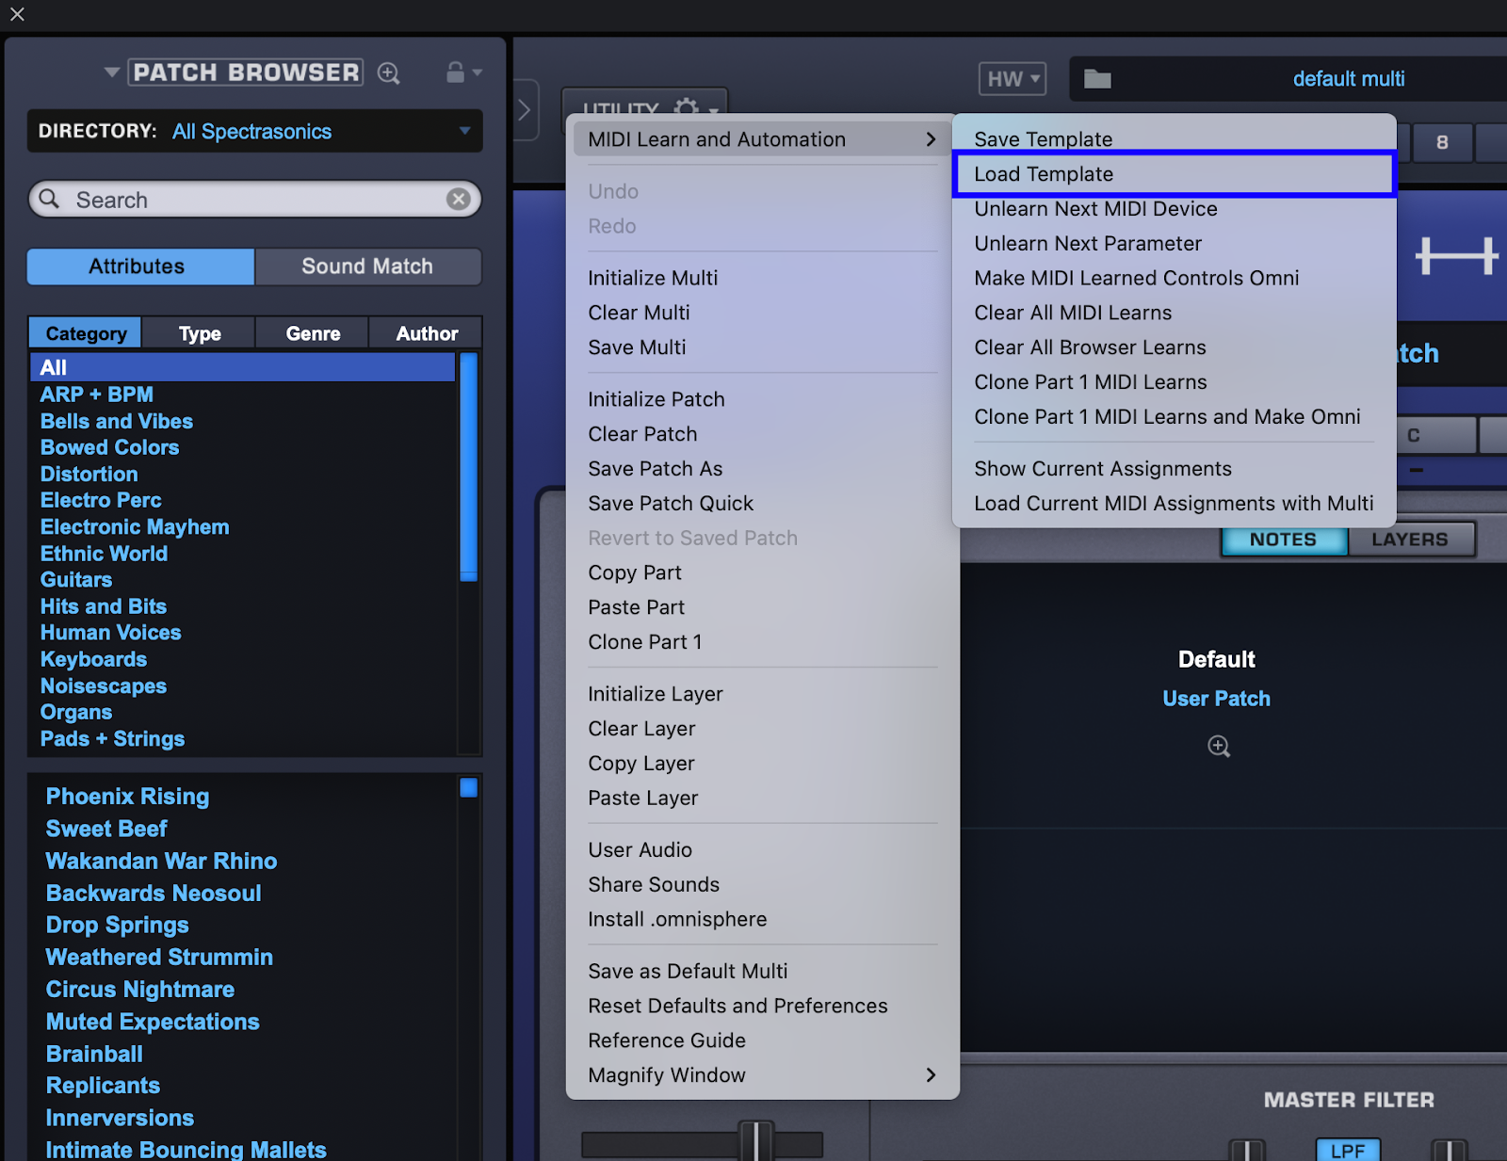Viewport: 1507px width, 1161px height.
Task: Select the Bells and Vibes category
Action: click(243, 421)
